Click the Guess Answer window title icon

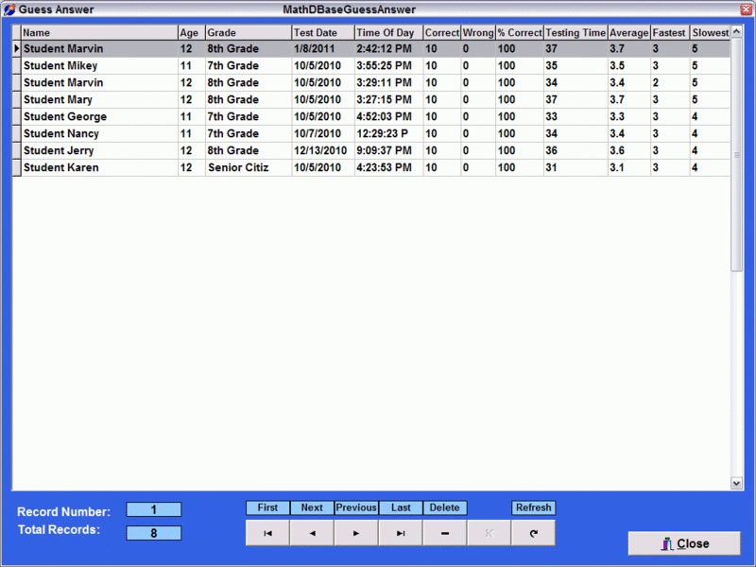click(9, 9)
